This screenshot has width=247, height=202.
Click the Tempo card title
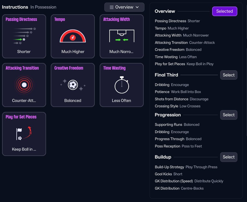pos(60,19)
